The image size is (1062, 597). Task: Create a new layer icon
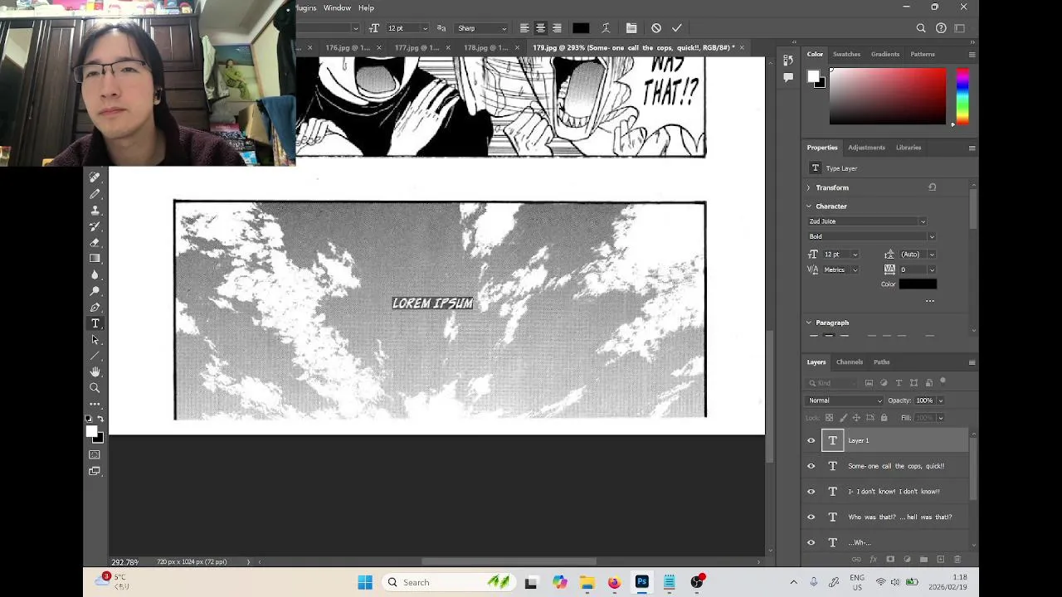[x=941, y=560]
